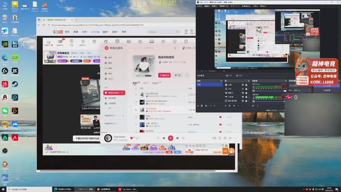Toggle visibility of second OBS source
This screenshot has width=341, height=192.
[x=243, y=89]
